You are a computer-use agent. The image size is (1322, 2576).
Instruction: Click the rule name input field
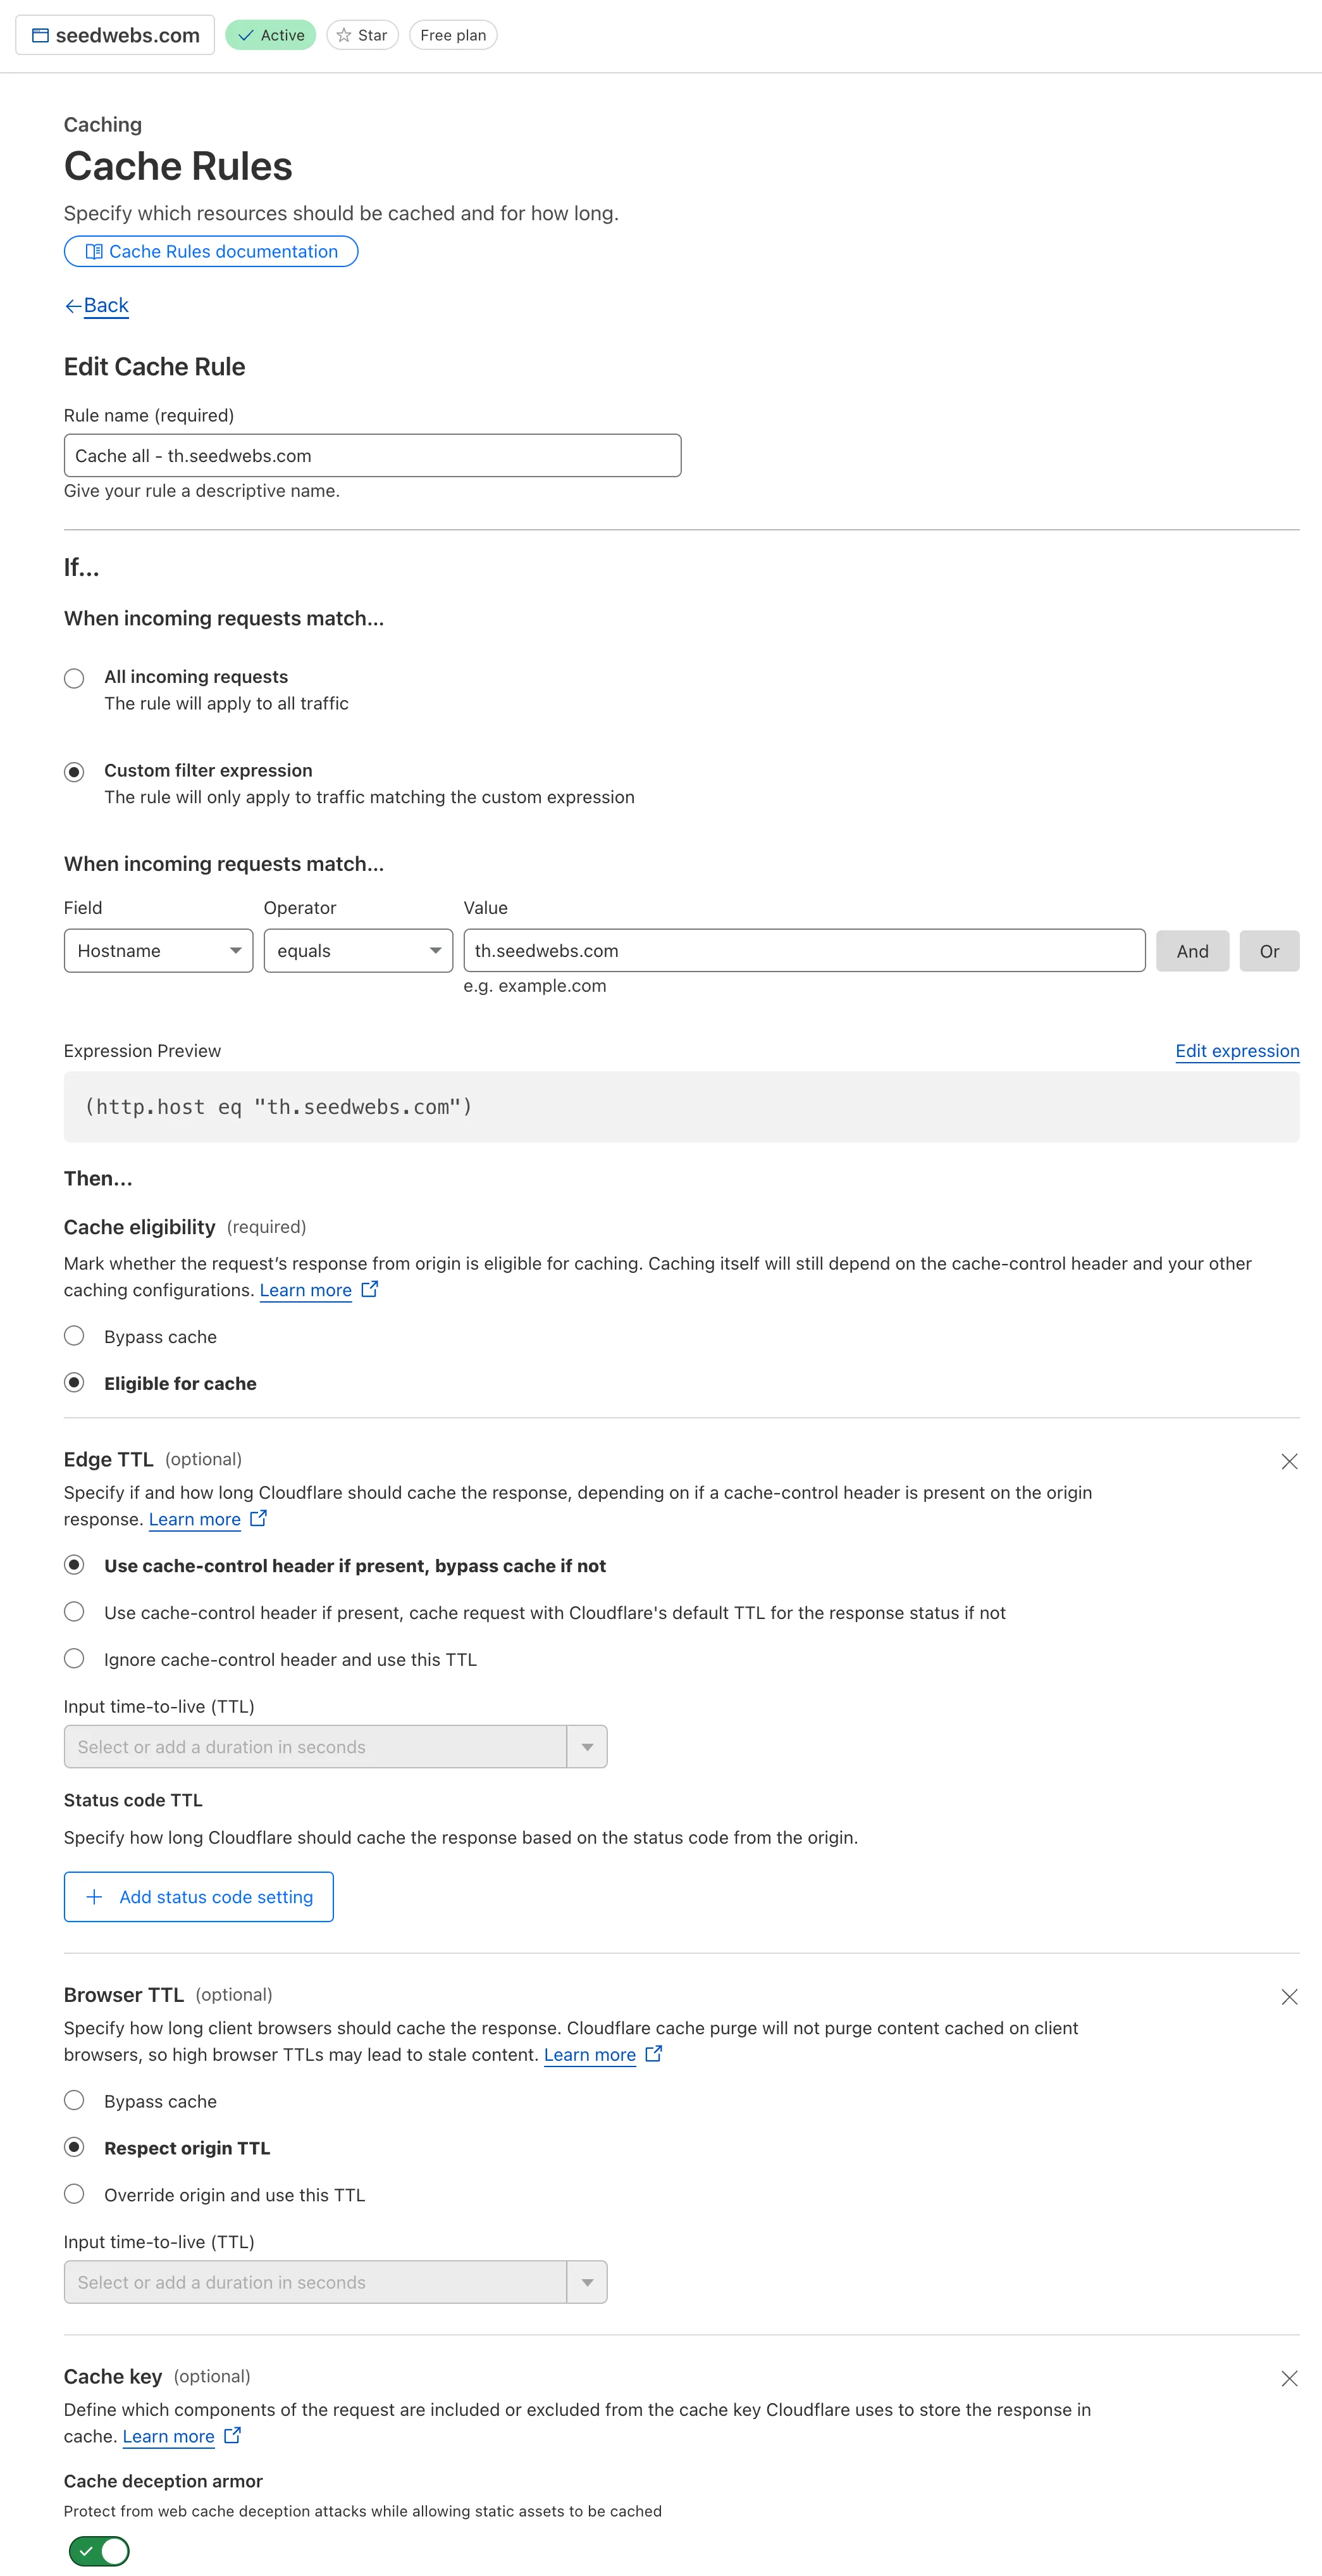pyautogui.click(x=373, y=454)
